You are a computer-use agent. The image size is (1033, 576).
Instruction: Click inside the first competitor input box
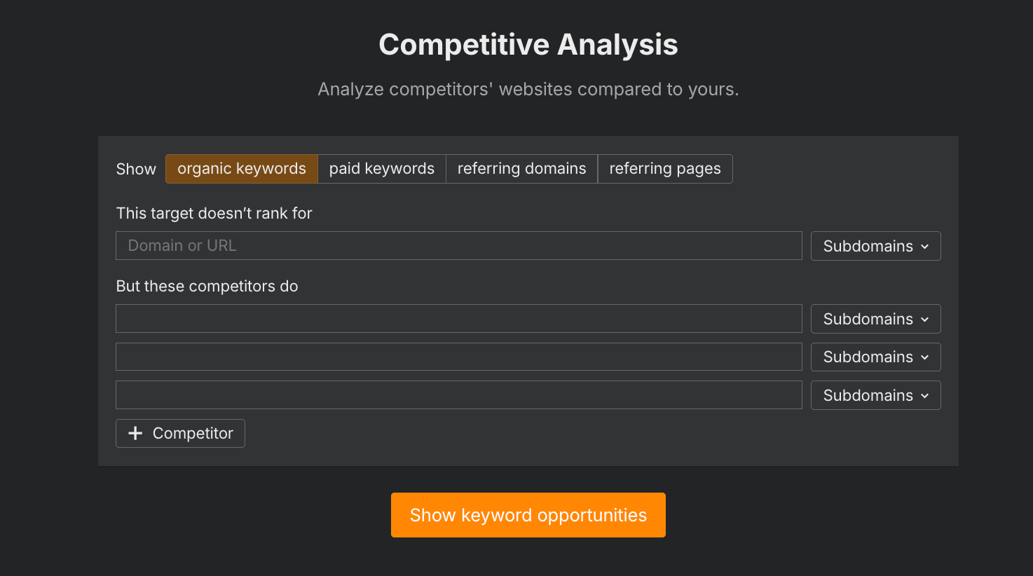point(458,318)
